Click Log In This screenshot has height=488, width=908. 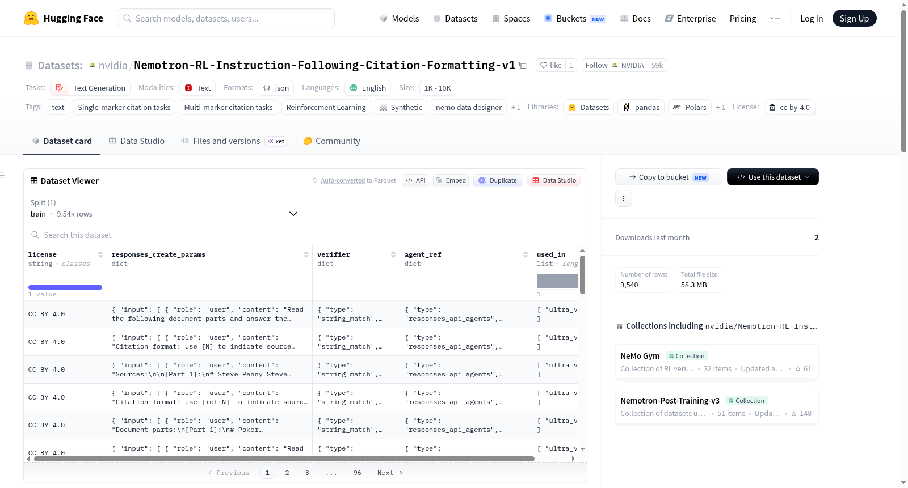(x=812, y=18)
